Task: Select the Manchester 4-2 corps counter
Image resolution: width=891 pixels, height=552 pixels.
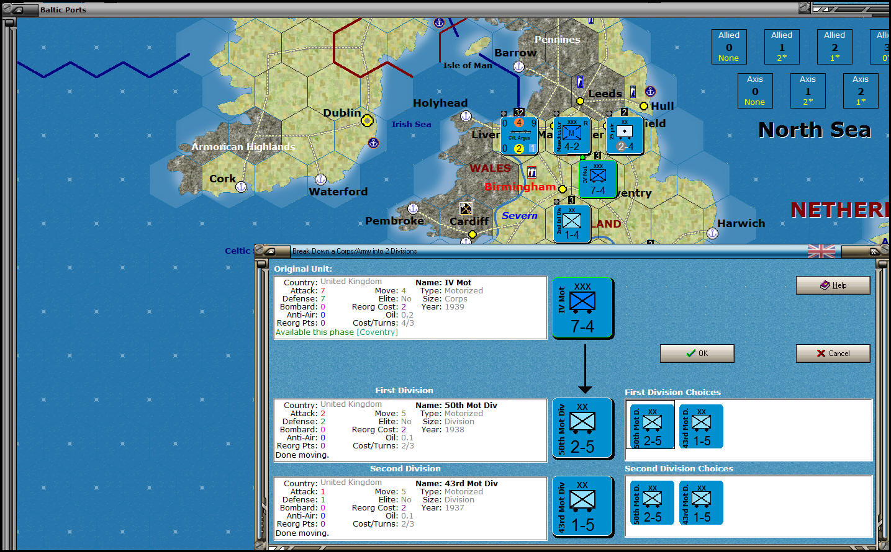Action: click(571, 135)
